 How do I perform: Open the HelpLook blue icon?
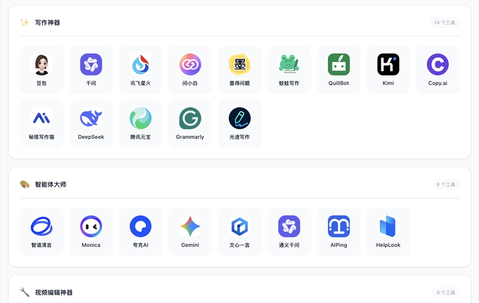[x=388, y=226]
